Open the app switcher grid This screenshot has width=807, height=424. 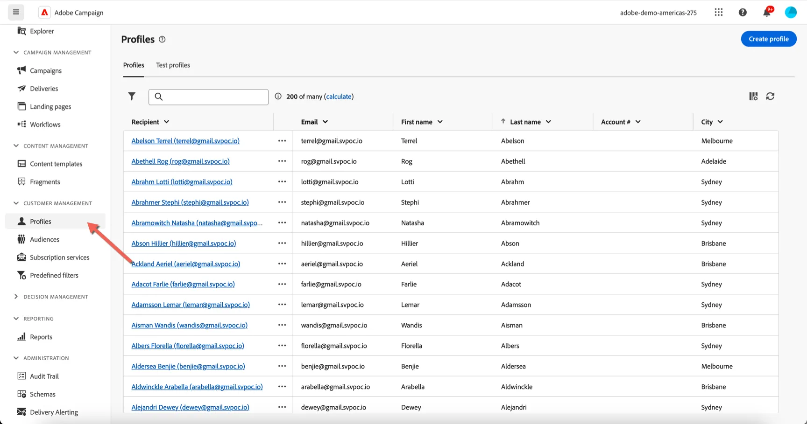(719, 12)
